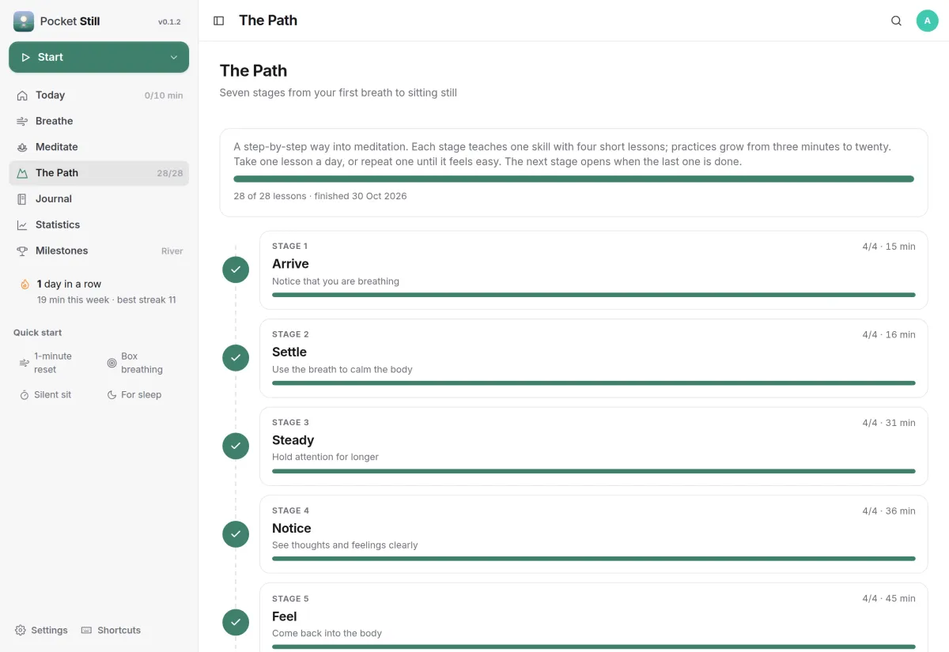This screenshot has height=652, width=949.
Task: Click the Steady stage progress bar
Action: [594, 471]
